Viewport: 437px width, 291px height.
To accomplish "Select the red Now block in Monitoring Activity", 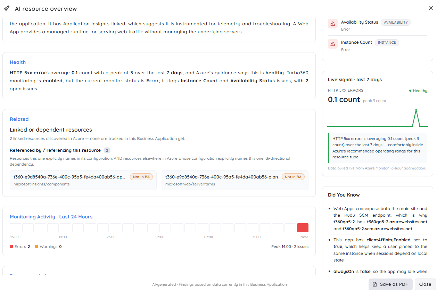I will point(303,228).
